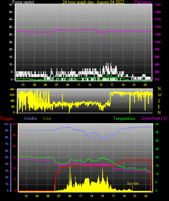
Task: Click hour label '17' under the bottom chart
Action: (113, 196)
